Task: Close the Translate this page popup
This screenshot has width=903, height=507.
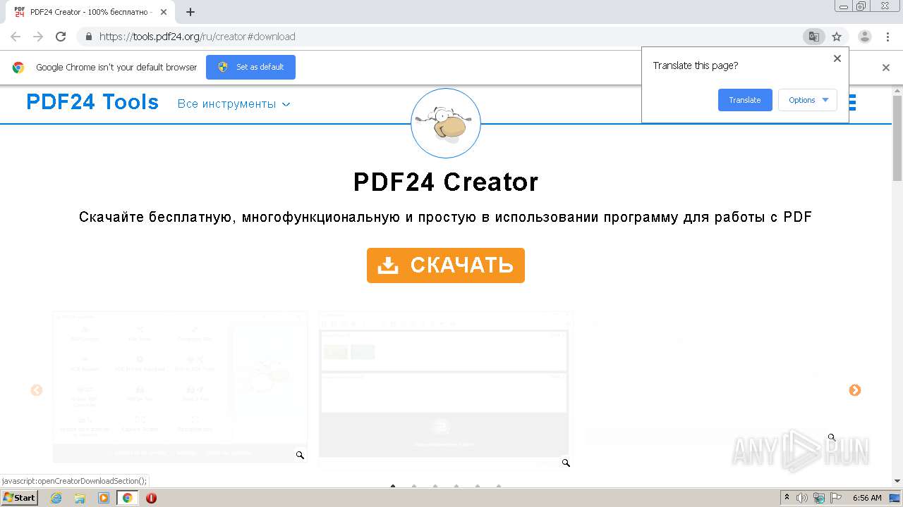Action: [x=837, y=58]
